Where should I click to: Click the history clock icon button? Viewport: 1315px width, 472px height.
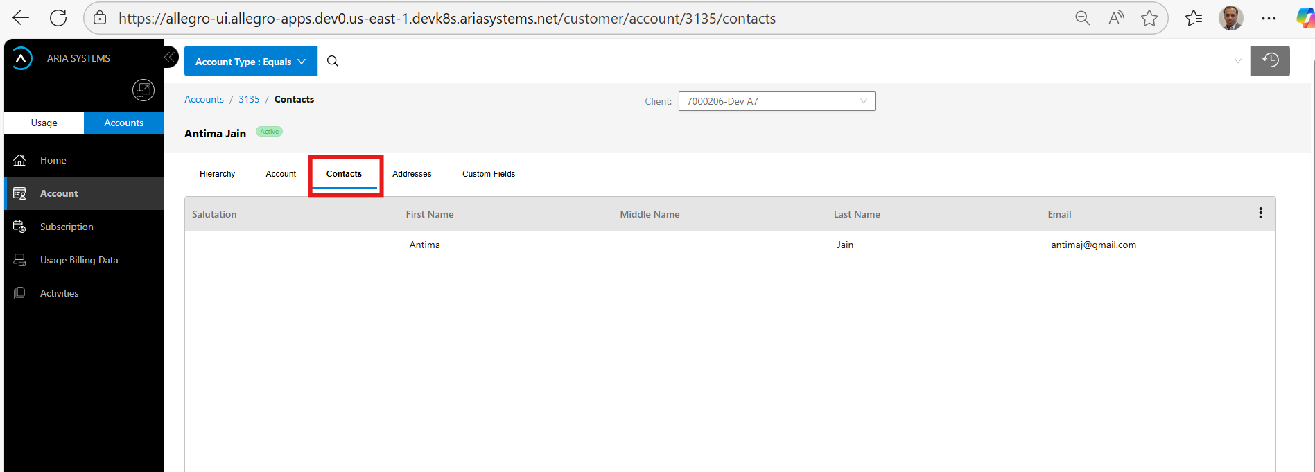(1269, 61)
